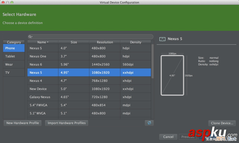239x143 pixels.
Task: Click the 560dpi density cell
Action: 136,65
